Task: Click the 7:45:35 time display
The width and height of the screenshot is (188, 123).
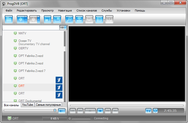Action: 170,111
